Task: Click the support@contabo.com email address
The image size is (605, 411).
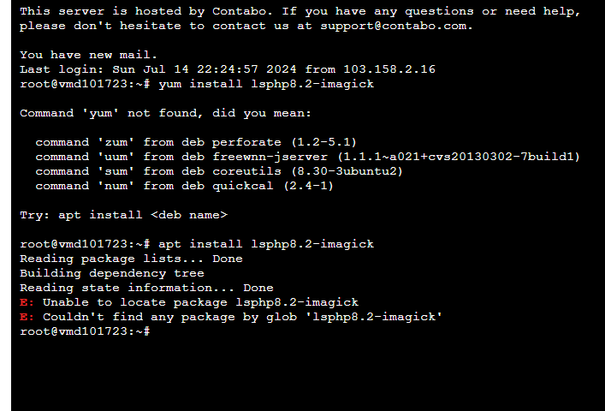Action: (x=395, y=26)
